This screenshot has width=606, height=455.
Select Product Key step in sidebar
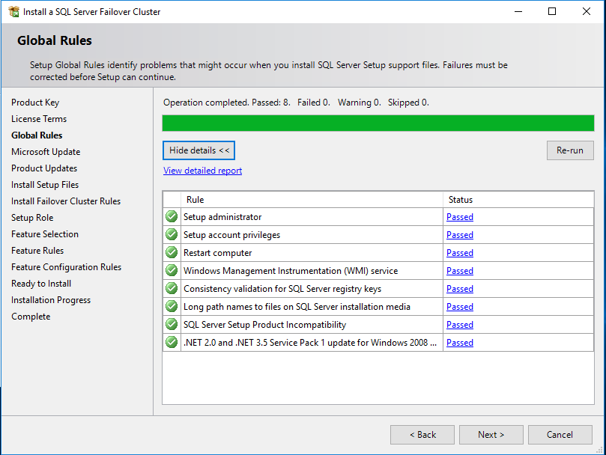(35, 103)
